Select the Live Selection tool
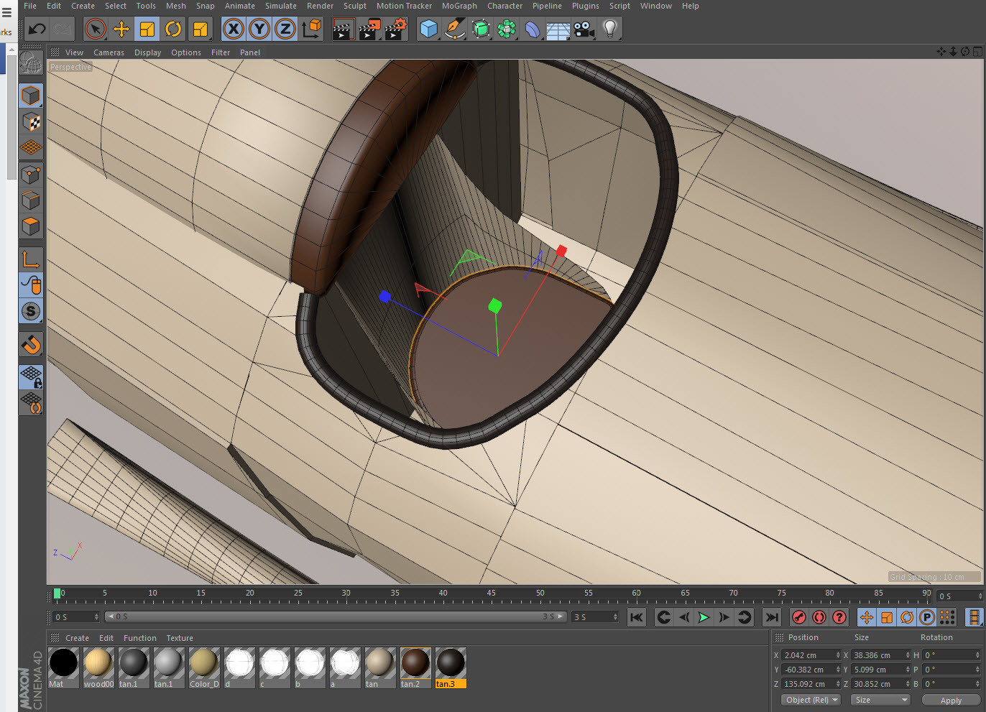The height and width of the screenshot is (712, 986). (x=95, y=29)
